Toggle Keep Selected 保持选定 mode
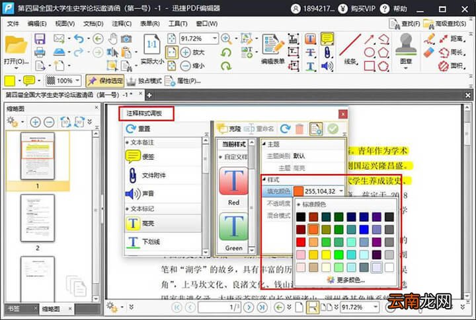Viewport: 476px width, 320px height. (104, 80)
